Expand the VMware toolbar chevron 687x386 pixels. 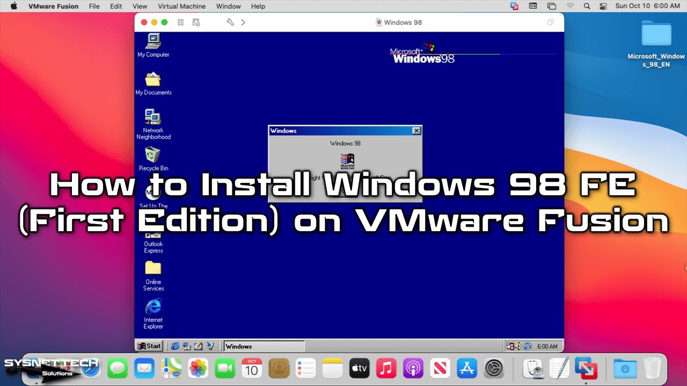(243, 23)
